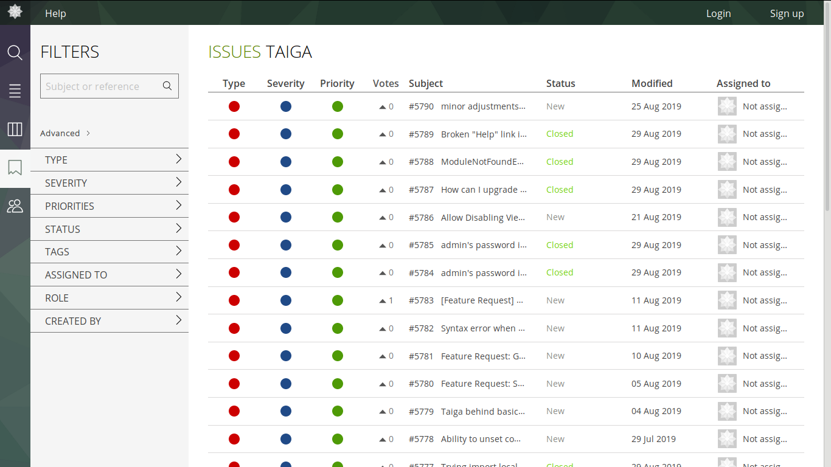The height and width of the screenshot is (467, 831).
Task: Sort issues by Modified column header
Action: coord(652,83)
